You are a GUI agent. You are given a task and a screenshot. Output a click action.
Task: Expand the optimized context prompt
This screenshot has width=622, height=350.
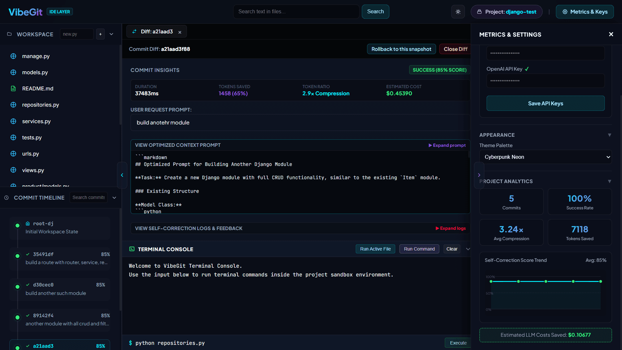click(x=447, y=145)
